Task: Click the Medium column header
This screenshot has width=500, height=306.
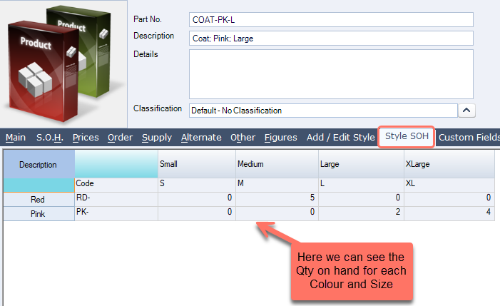Action: coord(277,164)
